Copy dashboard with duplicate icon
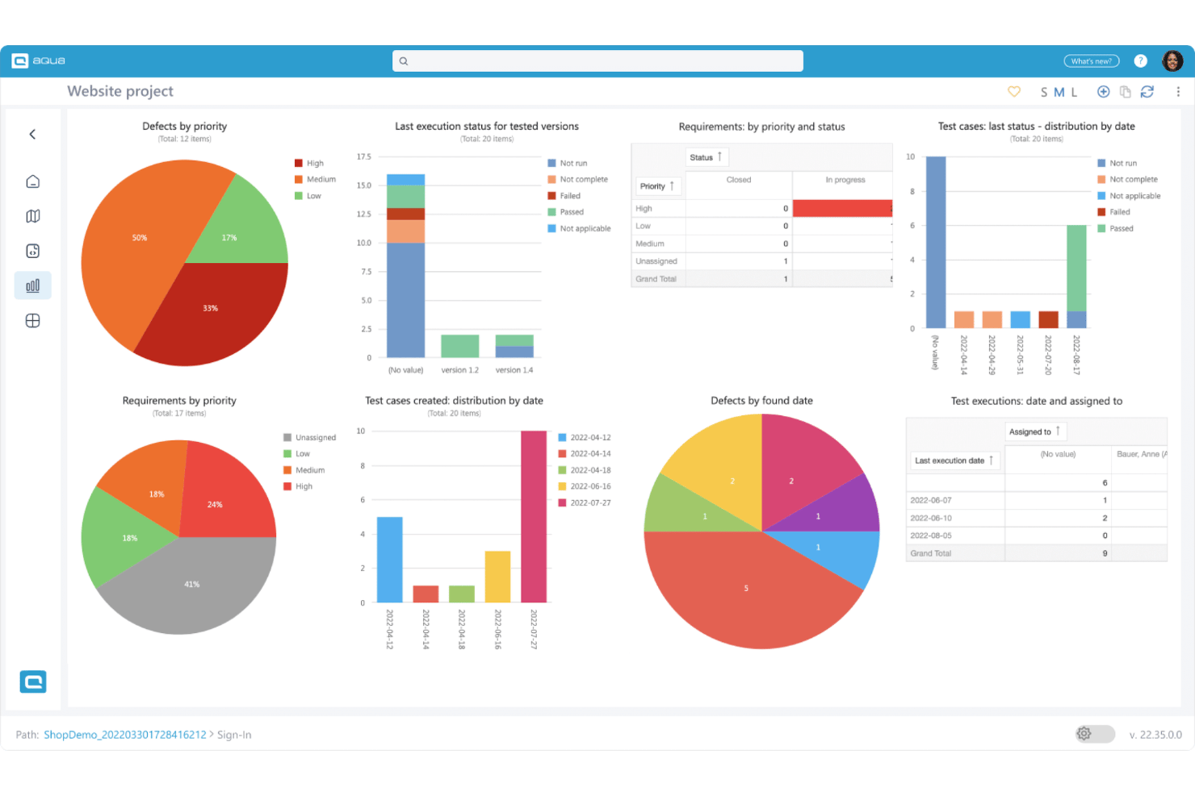Screen dimensions: 1195x796 tap(1126, 92)
